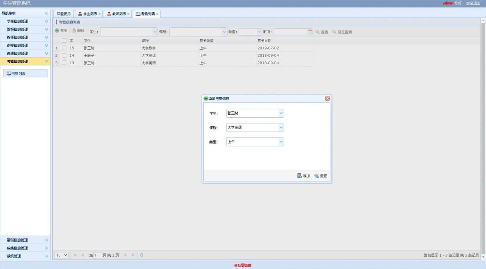Select the cell 大学数学
Viewport: 486px width, 269px height.
pos(169,48)
